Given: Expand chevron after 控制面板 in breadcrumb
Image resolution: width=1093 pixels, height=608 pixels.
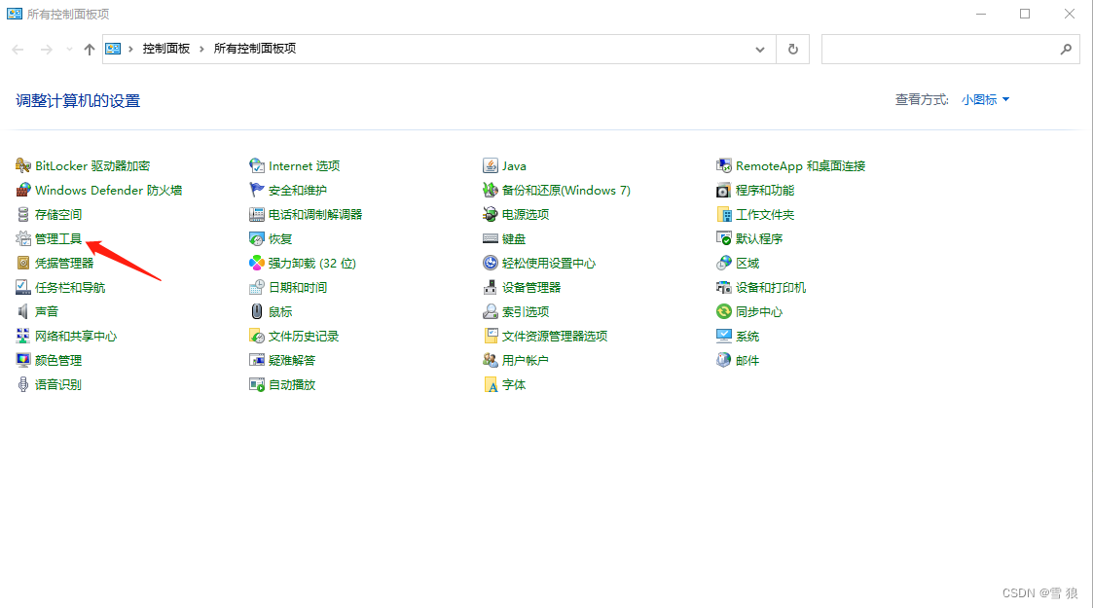Looking at the screenshot, I should (201, 49).
